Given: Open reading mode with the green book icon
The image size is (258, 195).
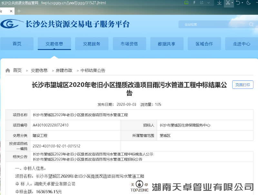Looking at the screenshot, I should point(186,3).
